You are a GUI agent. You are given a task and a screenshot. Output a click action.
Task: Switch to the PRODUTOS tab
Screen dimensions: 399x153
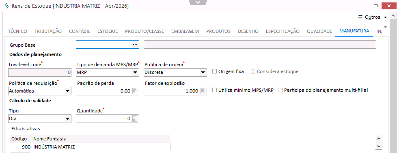[218, 31]
